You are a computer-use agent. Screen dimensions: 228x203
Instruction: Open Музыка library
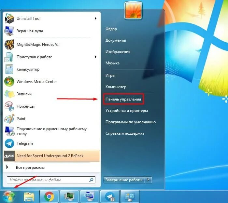pyautogui.click(x=112, y=63)
